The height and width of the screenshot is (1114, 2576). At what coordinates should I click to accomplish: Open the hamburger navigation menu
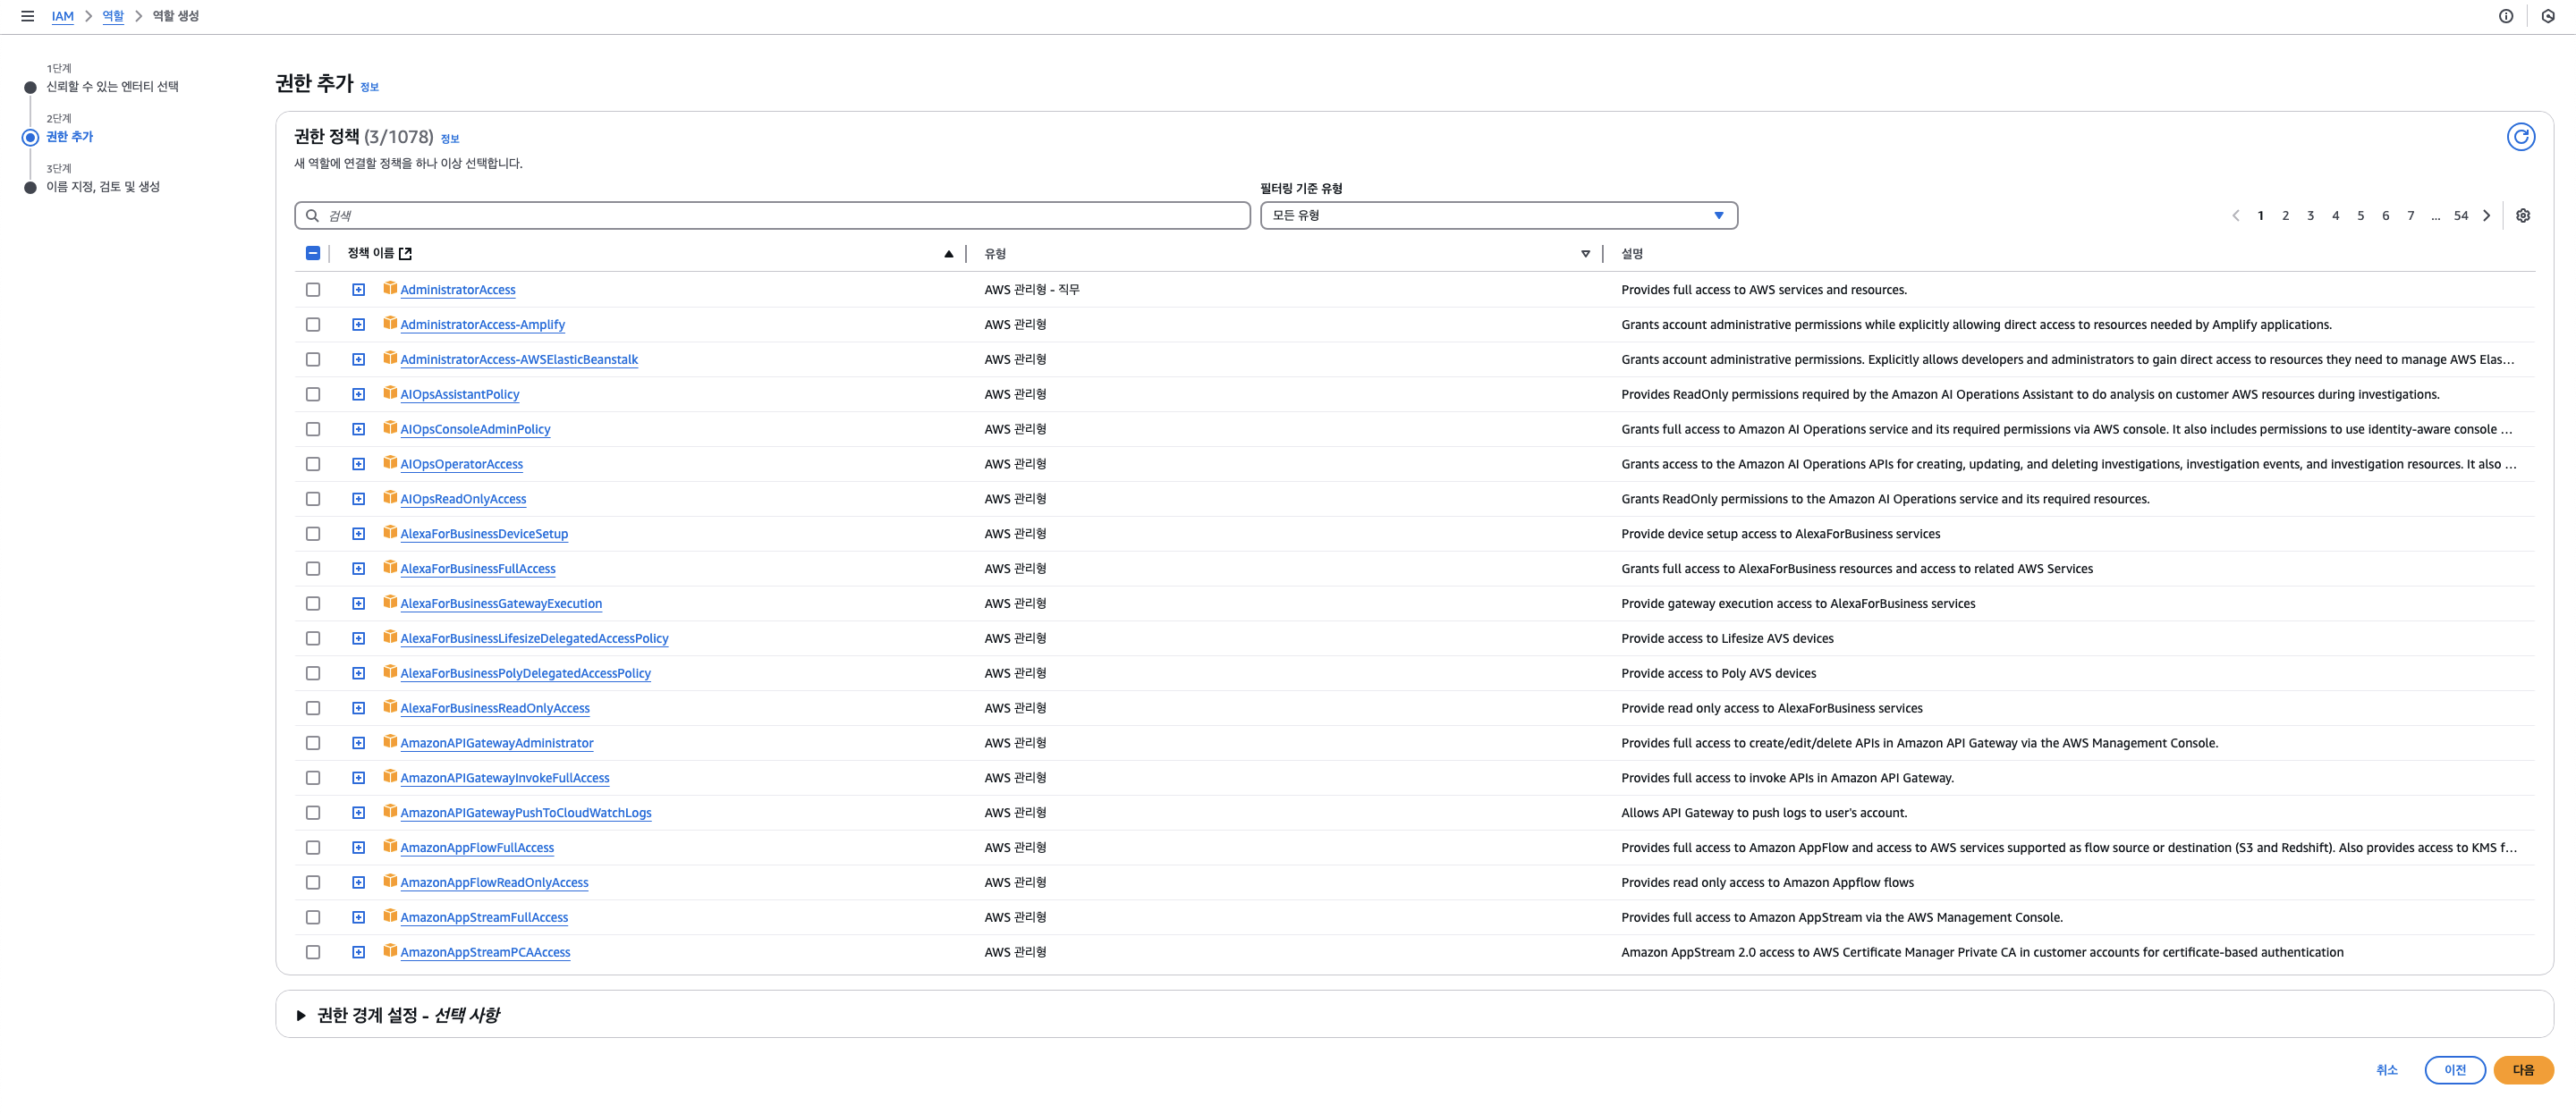(27, 16)
